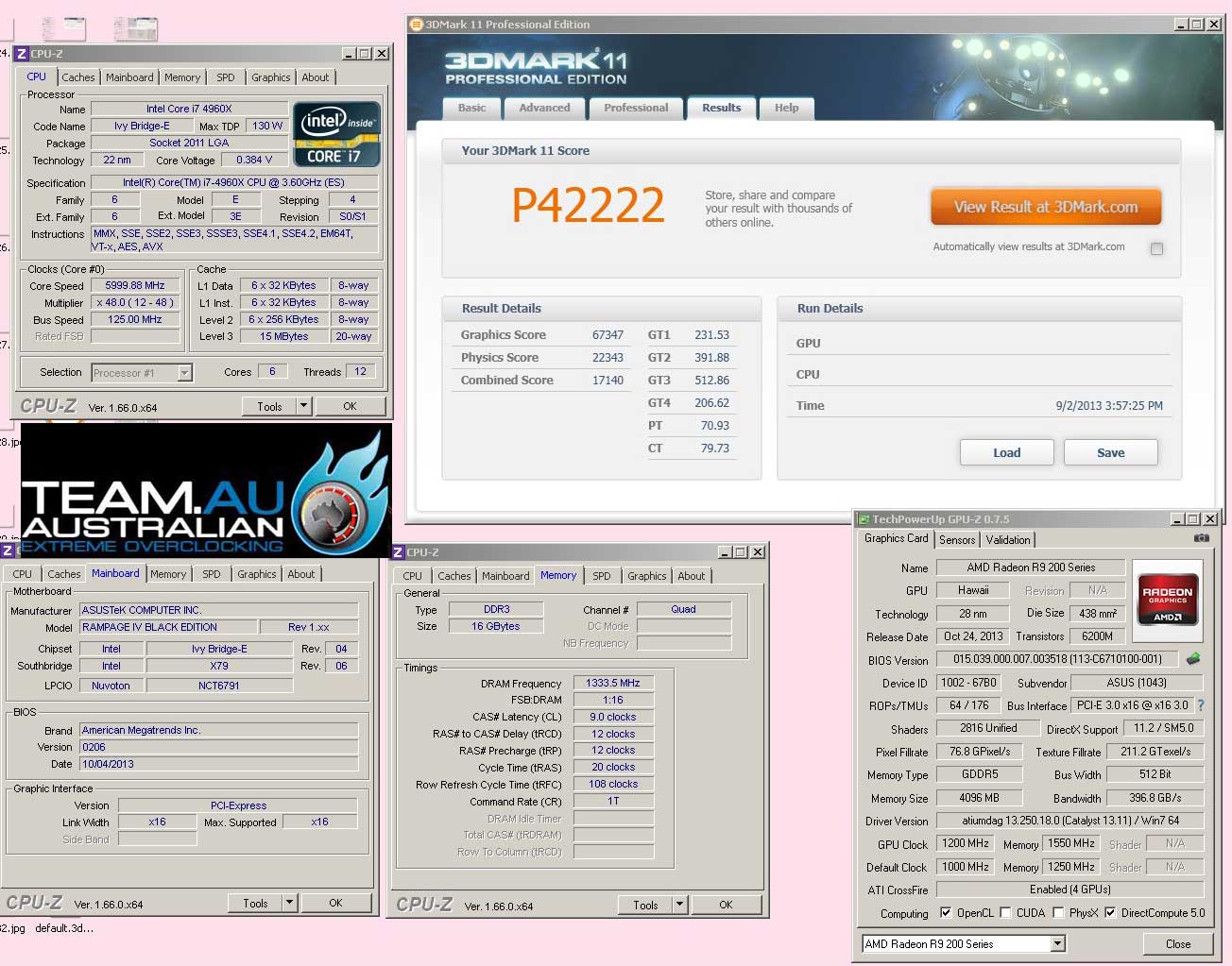Click the Combined Score 17140 value

click(607, 380)
